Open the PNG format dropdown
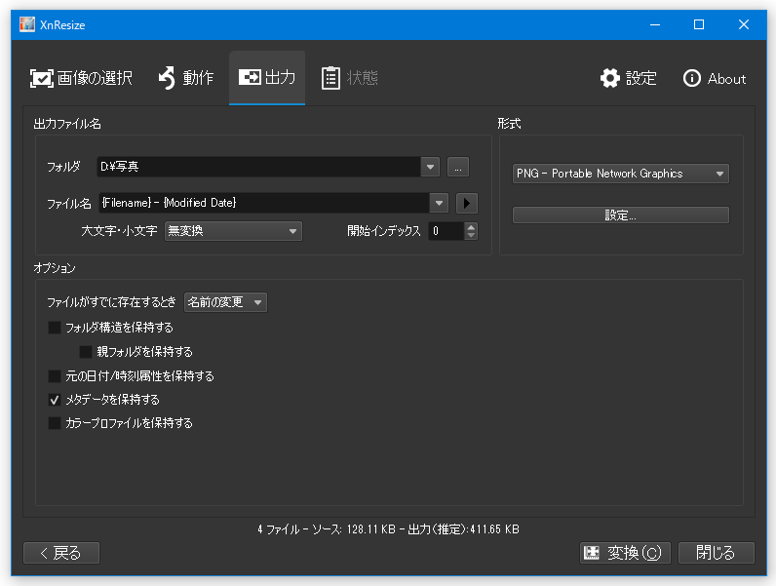 (x=621, y=174)
